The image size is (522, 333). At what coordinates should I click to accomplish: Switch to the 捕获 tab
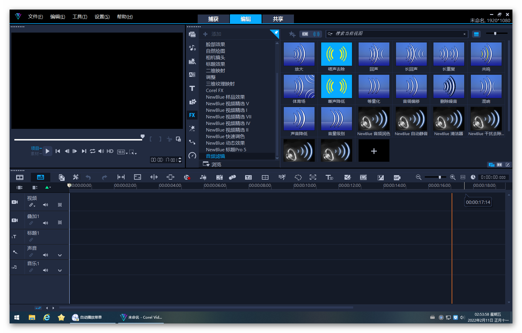click(213, 19)
